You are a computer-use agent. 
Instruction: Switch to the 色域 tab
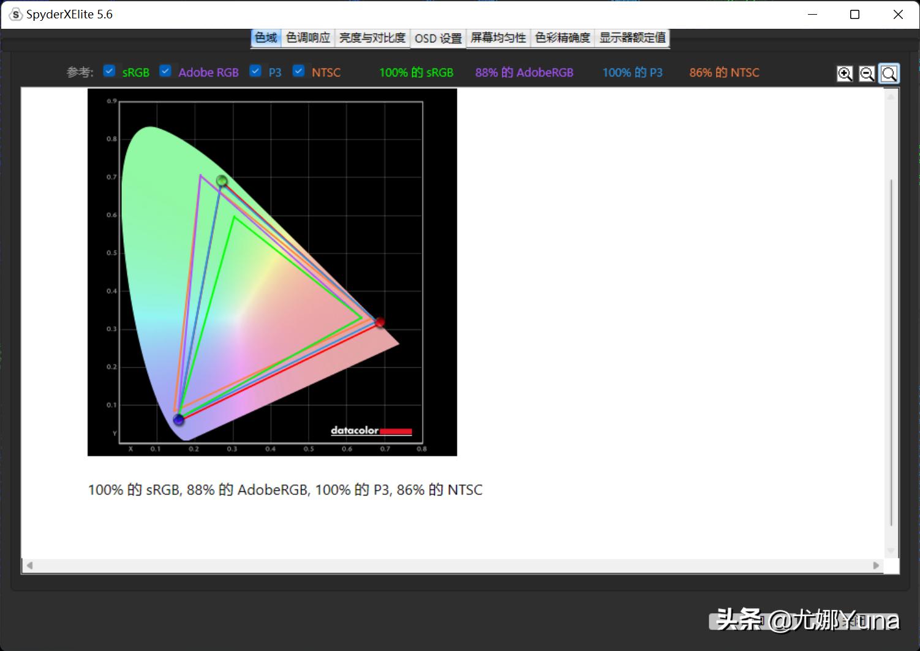click(266, 38)
